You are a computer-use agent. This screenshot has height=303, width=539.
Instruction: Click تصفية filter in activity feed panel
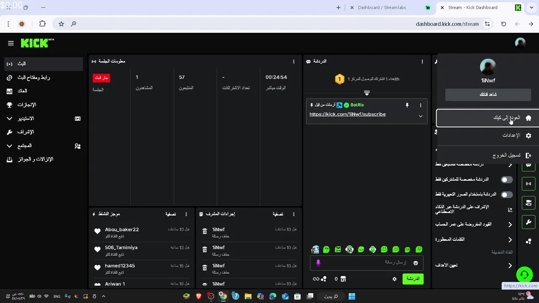171,214
